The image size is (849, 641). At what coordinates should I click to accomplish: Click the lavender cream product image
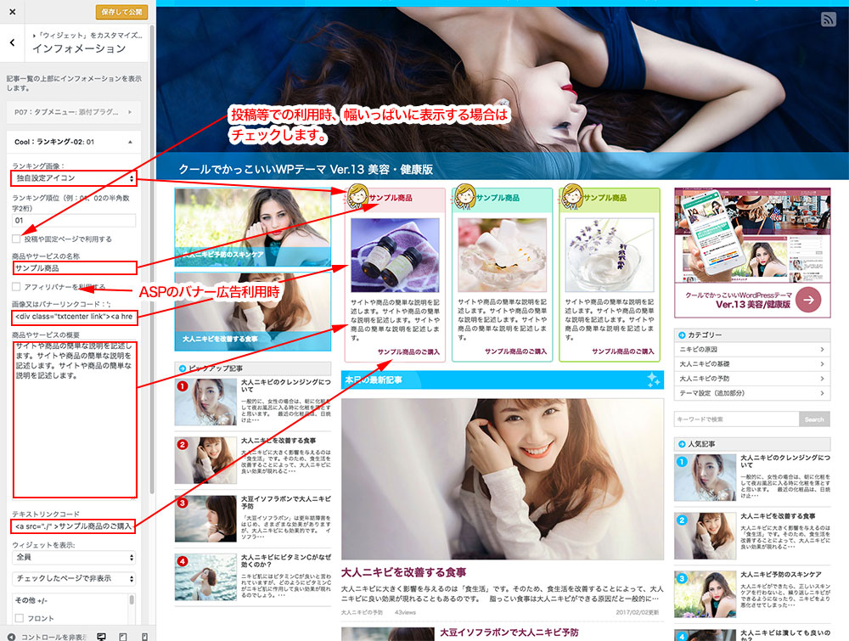pyautogui.click(x=610, y=256)
